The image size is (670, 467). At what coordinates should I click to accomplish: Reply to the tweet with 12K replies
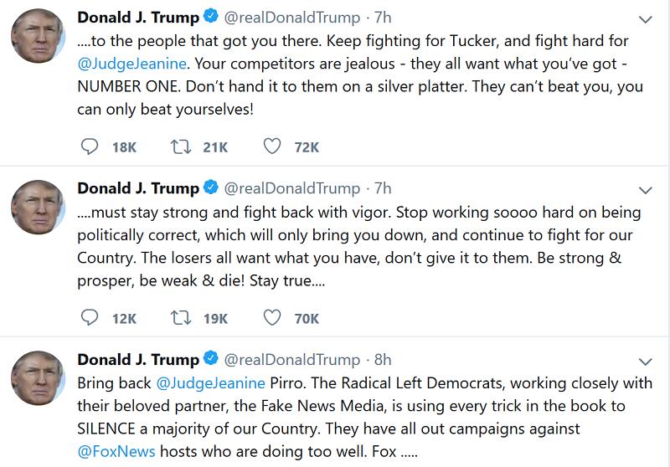[88, 317]
